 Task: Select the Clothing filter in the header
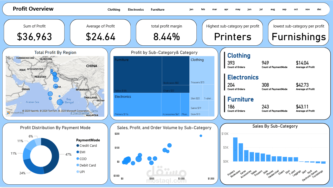click(114, 10)
